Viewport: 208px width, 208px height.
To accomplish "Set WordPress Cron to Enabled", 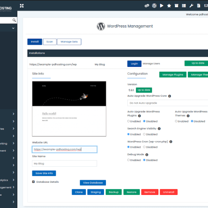I will [128, 147].
